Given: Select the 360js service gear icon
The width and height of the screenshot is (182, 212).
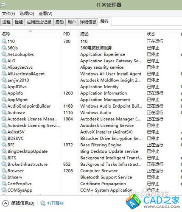Looking at the screenshot, I should point(4,48).
